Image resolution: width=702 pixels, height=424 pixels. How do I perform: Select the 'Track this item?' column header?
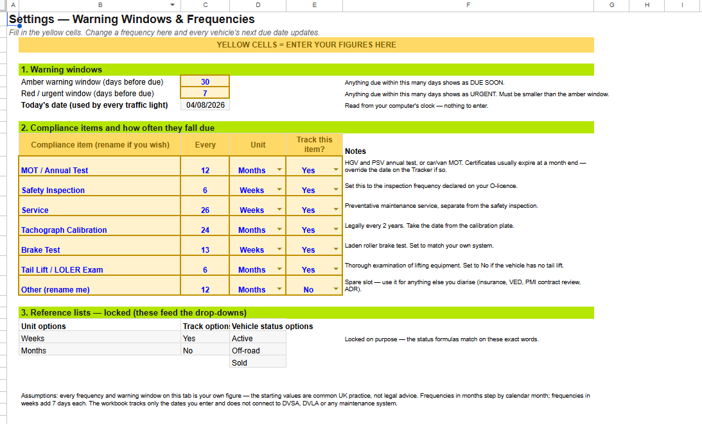(x=314, y=144)
